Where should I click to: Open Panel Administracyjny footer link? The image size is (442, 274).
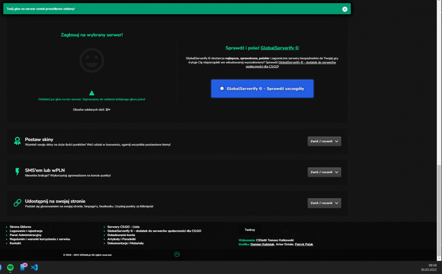coord(25,235)
